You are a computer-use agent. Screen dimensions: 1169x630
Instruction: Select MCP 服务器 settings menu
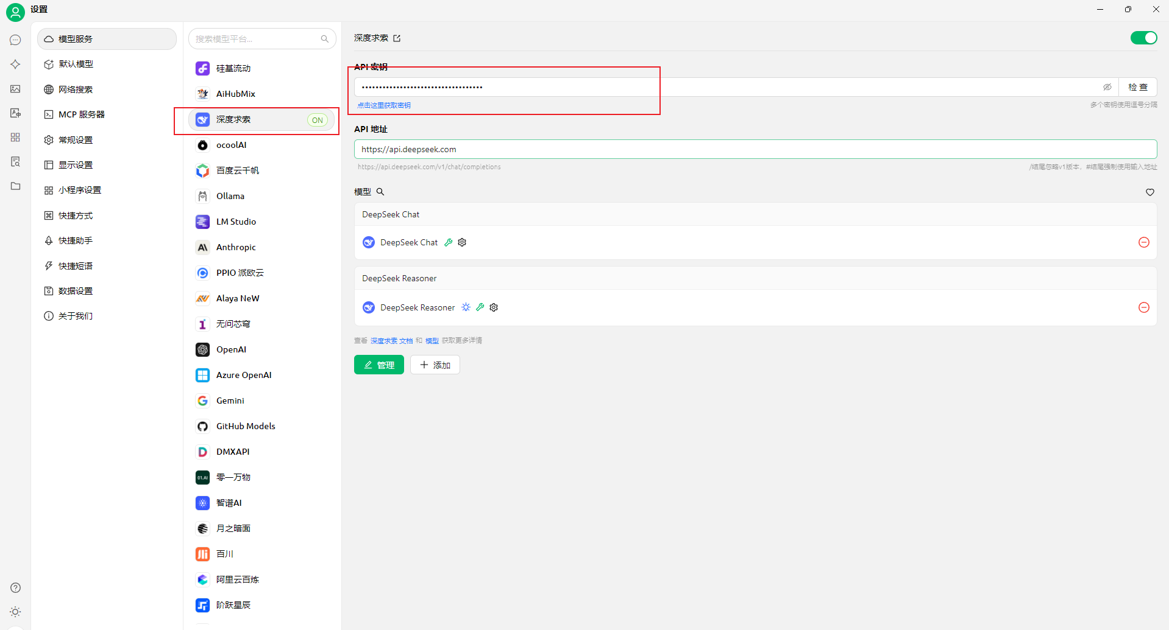tap(107, 114)
